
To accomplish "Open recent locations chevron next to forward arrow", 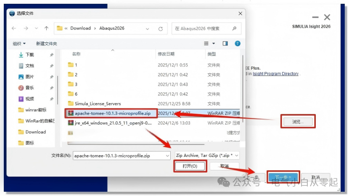I will pyautogui.click(x=36, y=29).
